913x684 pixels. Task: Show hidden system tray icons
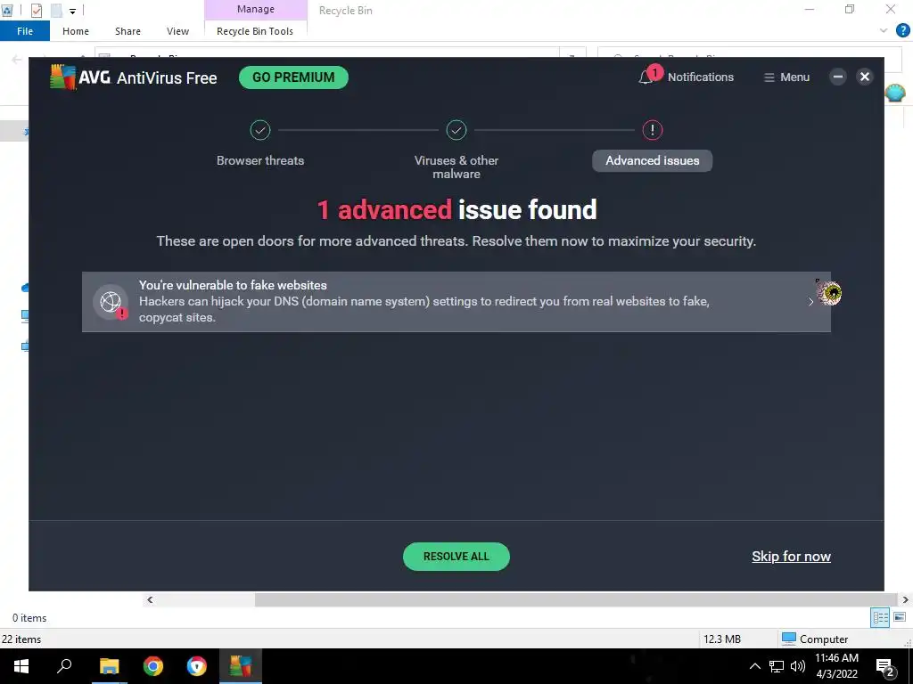pyautogui.click(x=754, y=666)
